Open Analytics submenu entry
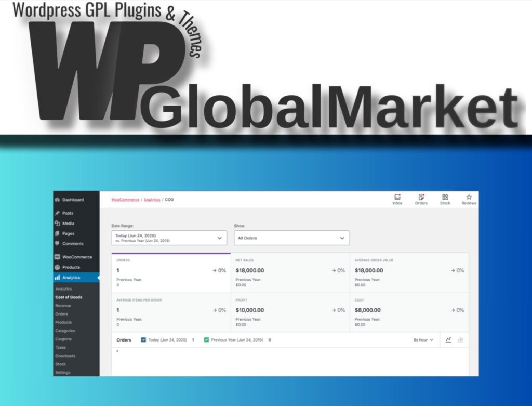532x406 pixels. [63, 289]
